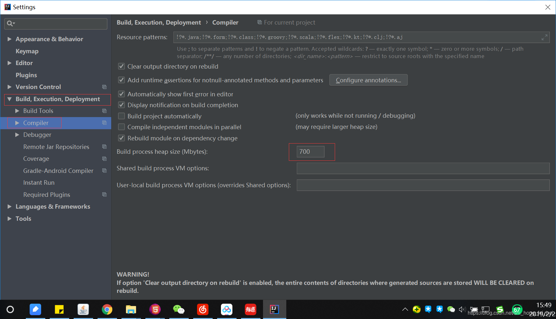Viewport: 556px width, 319px height.
Task: Click the 'Configure annotations...' button
Action: pyautogui.click(x=368, y=80)
